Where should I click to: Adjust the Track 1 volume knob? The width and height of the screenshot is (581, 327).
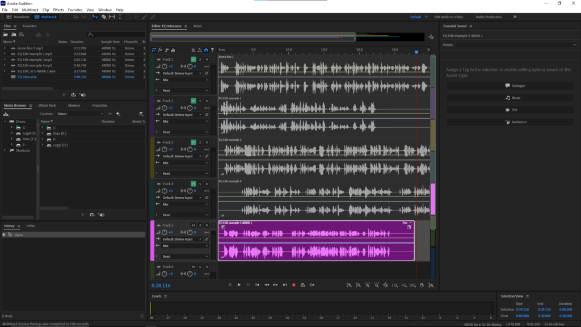point(165,66)
